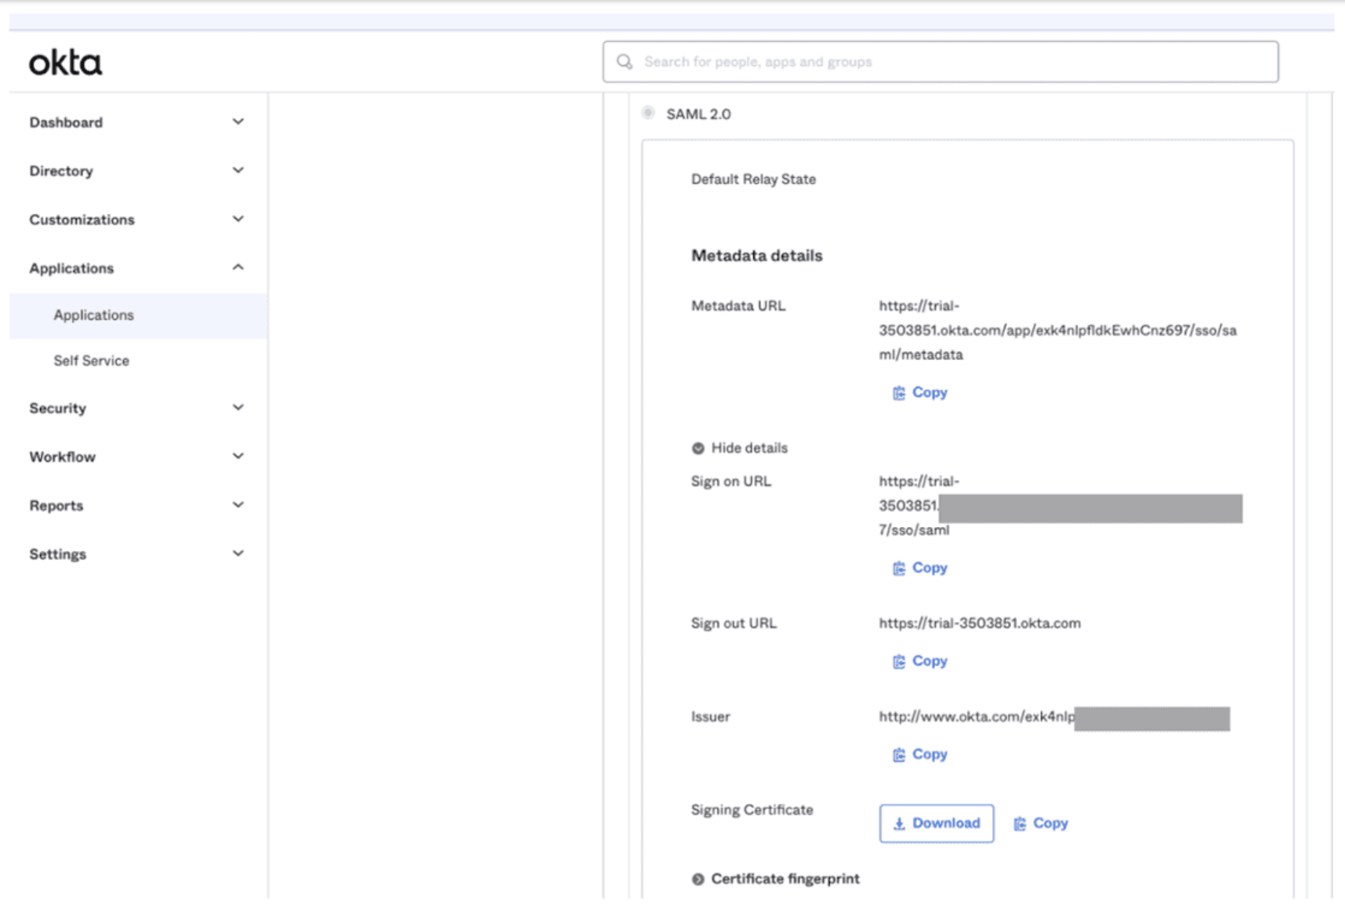Click the Signing Certificate label

click(752, 810)
